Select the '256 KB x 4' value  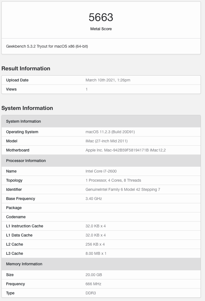[95, 244]
